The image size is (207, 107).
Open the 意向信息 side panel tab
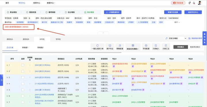(x=205, y=38)
